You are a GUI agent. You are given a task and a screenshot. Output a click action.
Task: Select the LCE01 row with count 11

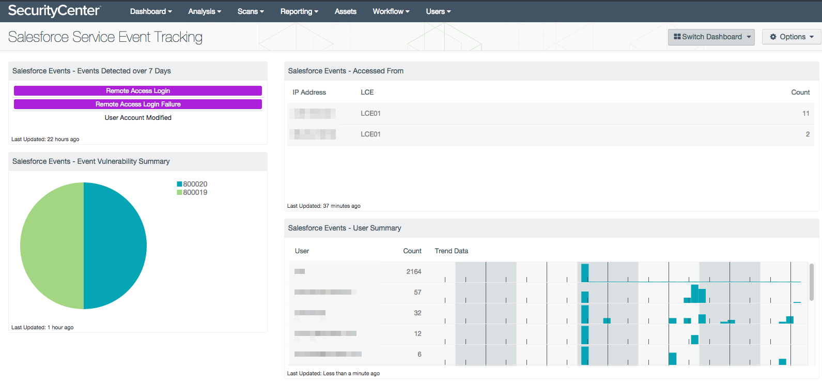click(x=551, y=114)
